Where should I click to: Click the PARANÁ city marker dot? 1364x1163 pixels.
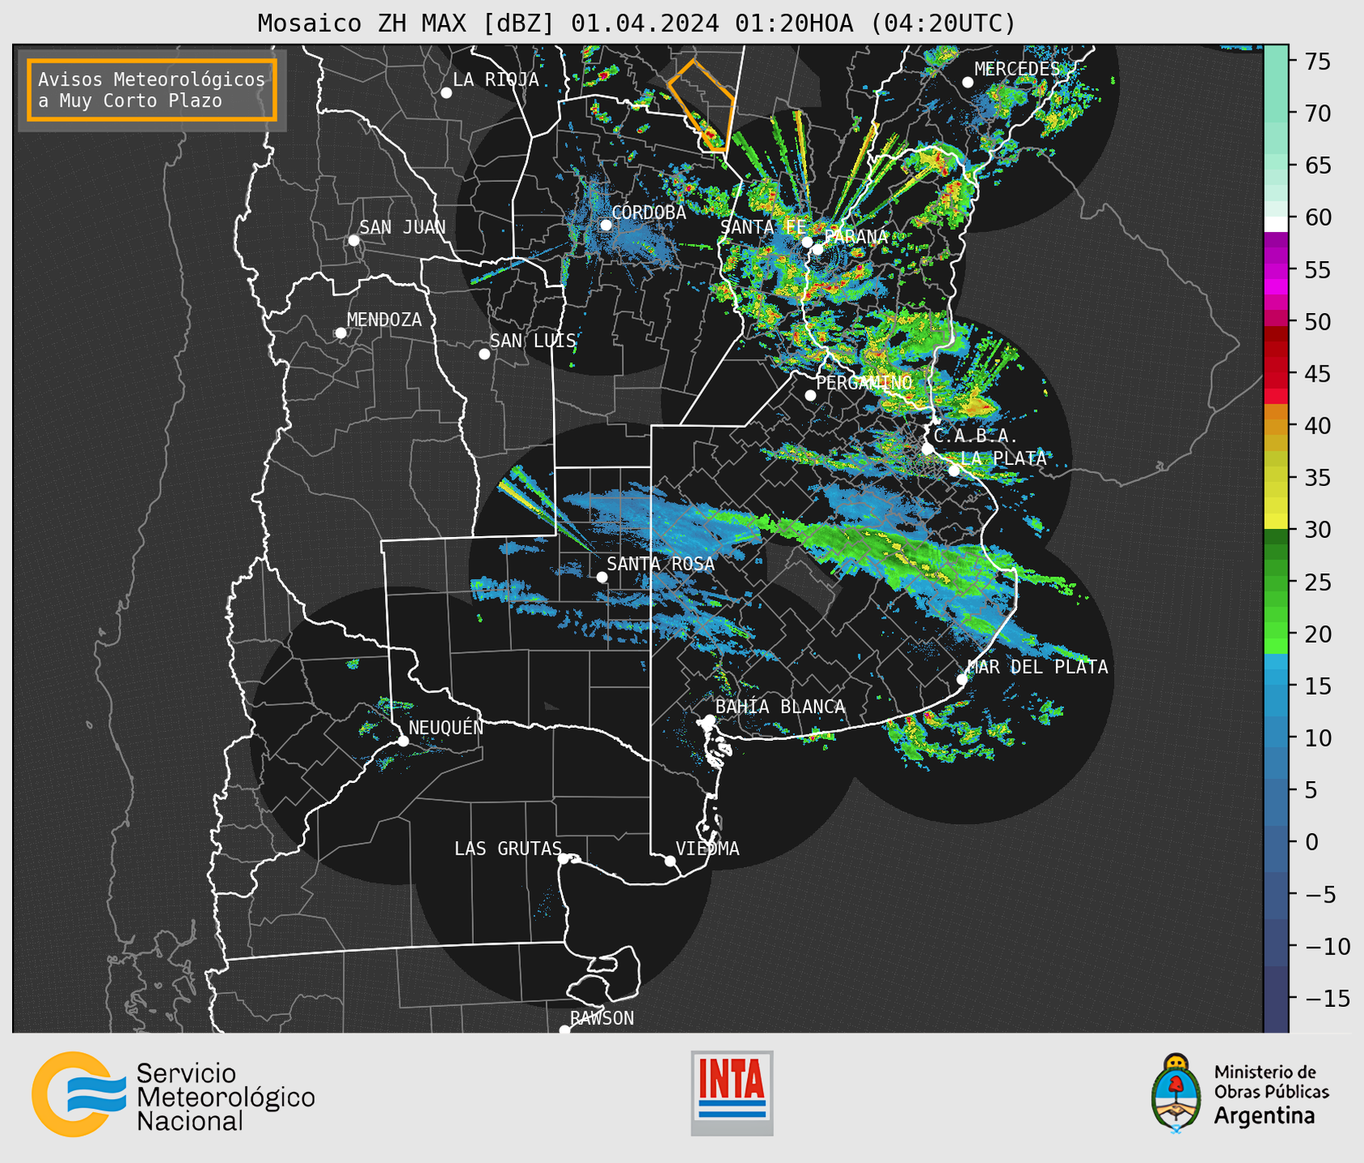[x=818, y=249]
